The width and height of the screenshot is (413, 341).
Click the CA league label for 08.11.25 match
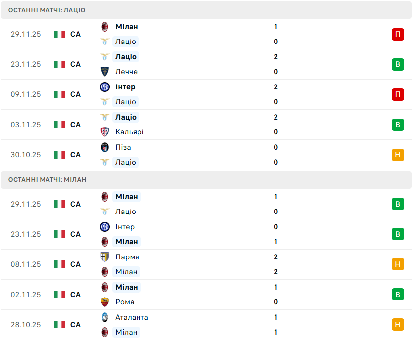(x=75, y=264)
